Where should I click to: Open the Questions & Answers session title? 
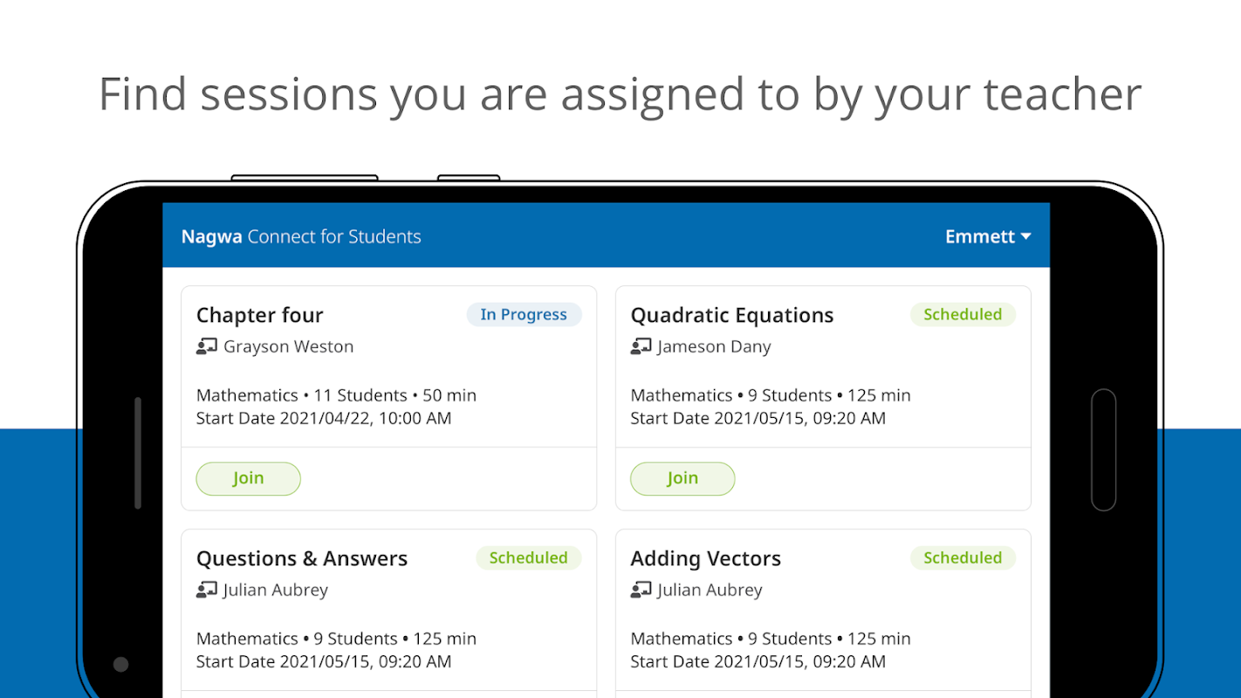301,558
